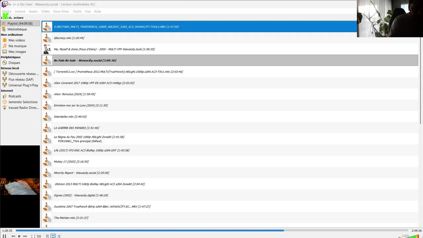
Task: Select Playlist in the sidebar
Action: tap(20, 23)
